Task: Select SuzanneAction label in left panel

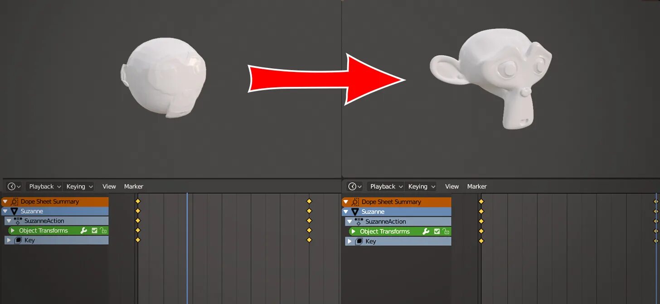Action: point(44,221)
